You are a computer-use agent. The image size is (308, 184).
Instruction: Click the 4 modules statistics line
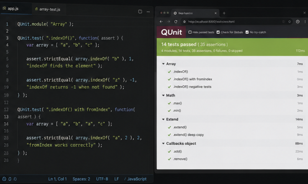[202, 51]
